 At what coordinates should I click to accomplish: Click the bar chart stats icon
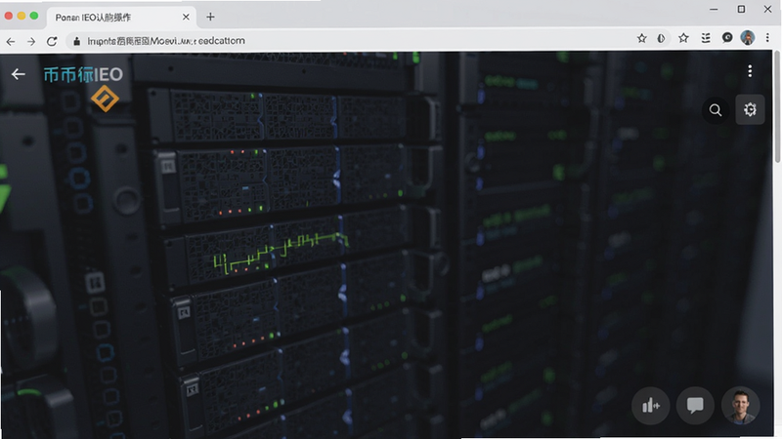(650, 406)
